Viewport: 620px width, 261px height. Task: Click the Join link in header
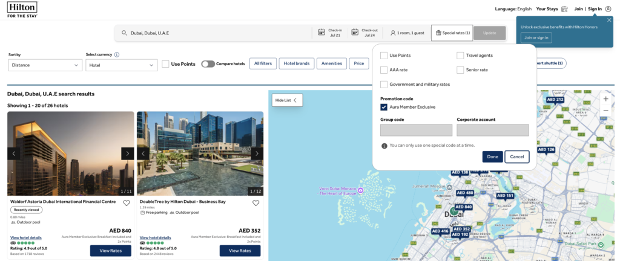pos(578,9)
